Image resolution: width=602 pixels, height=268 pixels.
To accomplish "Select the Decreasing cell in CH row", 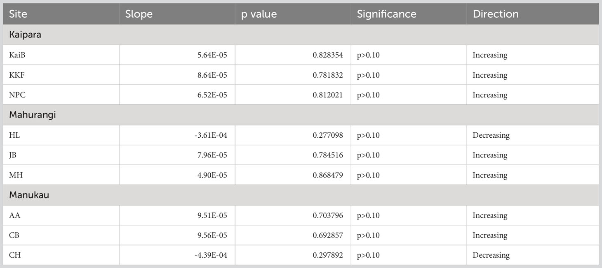I will point(533,255).
